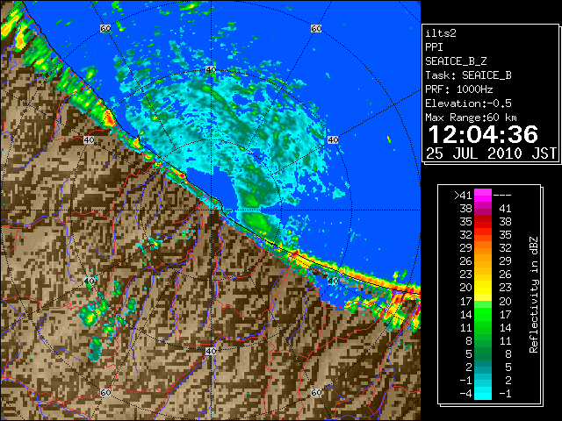Pick the cyan -4 to -1 dBZ swatch
562x421 pixels.
point(482,394)
